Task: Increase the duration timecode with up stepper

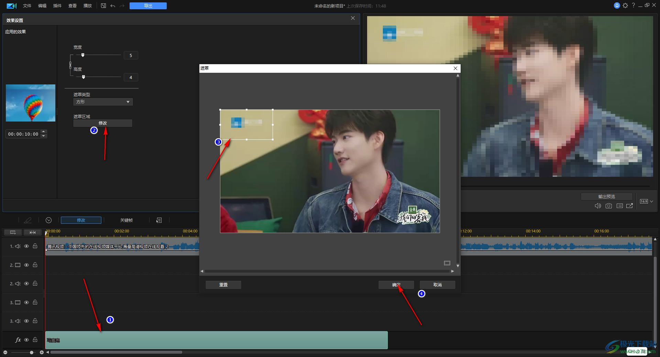Action: [x=44, y=132]
